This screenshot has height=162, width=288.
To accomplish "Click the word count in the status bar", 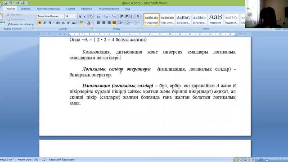I will [28, 160].
